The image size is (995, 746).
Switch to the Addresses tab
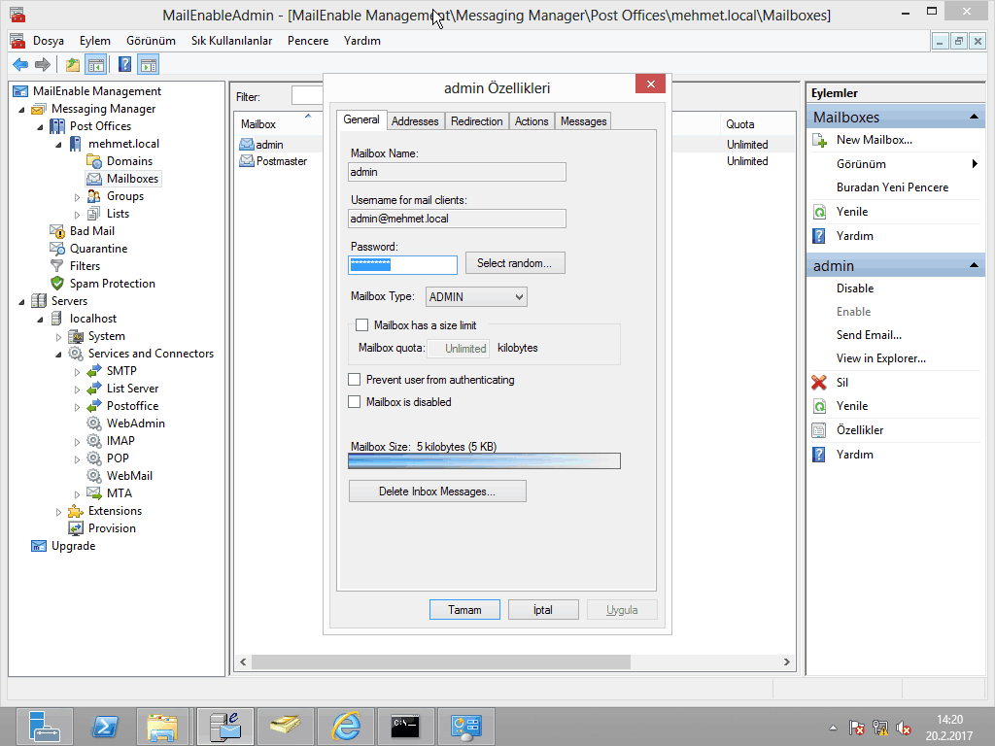tap(415, 121)
